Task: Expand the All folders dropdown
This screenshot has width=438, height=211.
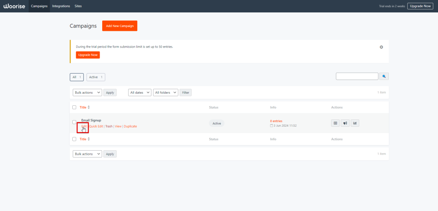Action: (x=166, y=92)
